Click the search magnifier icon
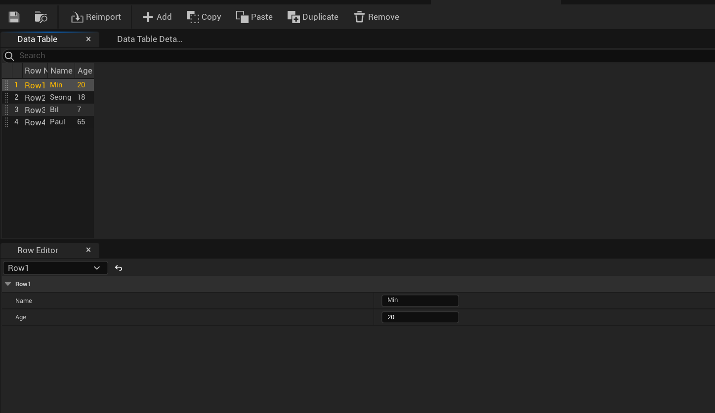715x413 pixels. tap(9, 56)
